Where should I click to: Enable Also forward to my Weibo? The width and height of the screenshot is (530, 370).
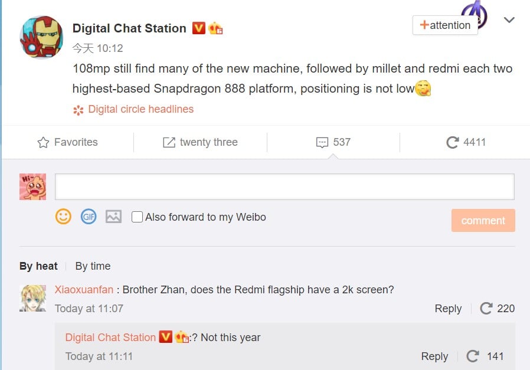tap(137, 217)
